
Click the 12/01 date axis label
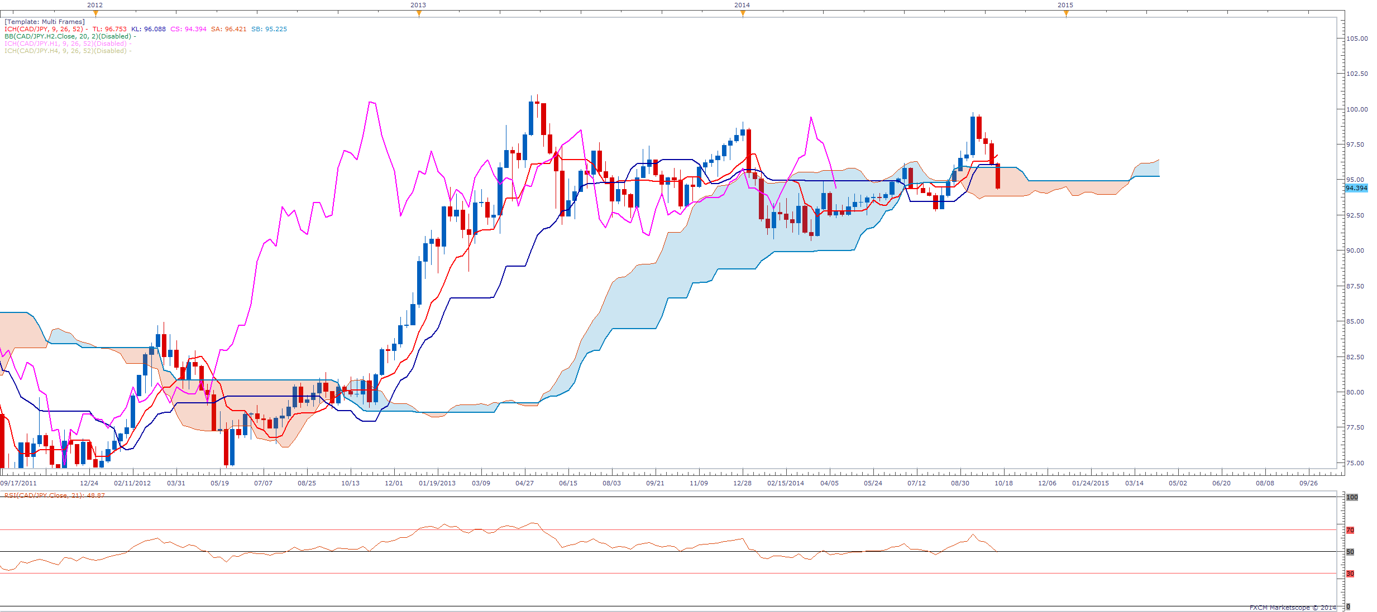(x=394, y=483)
